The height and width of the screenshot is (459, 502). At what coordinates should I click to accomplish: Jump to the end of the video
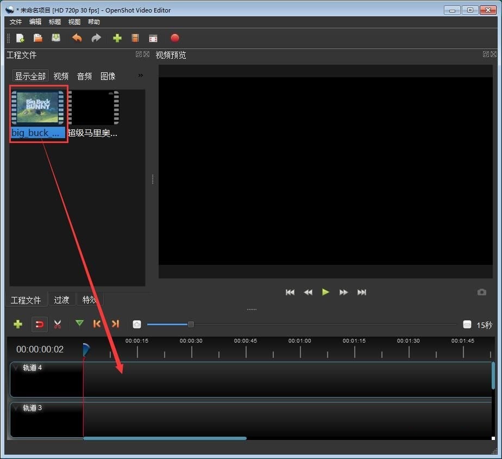[362, 292]
